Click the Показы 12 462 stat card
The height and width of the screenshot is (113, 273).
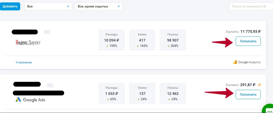pyautogui.click(x=173, y=93)
